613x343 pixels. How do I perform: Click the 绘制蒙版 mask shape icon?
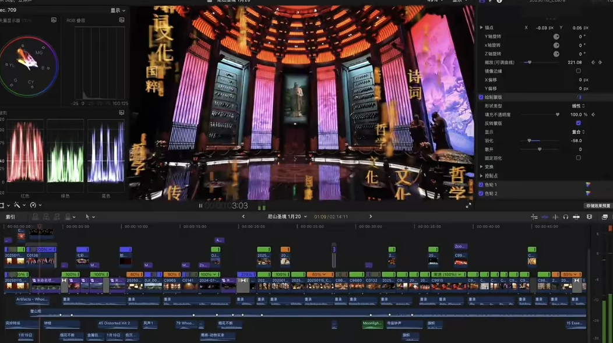579,97
